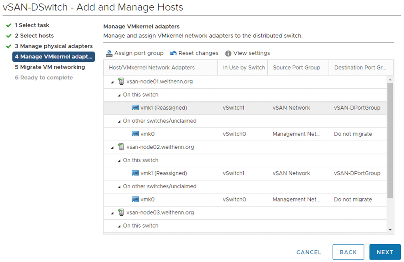Click the vsan-node01 host server icon
Viewport: 404px width, 262px height.
coord(120,81)
